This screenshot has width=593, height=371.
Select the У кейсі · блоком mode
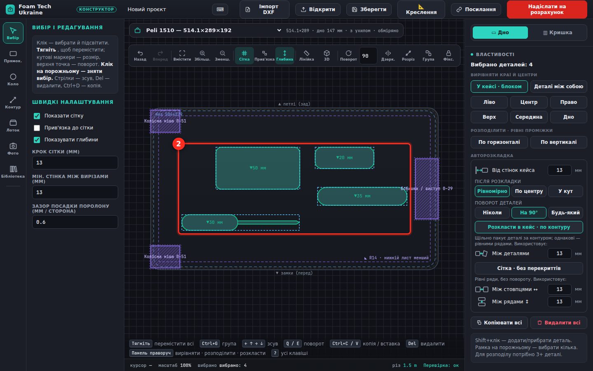(x=499, y=87)
